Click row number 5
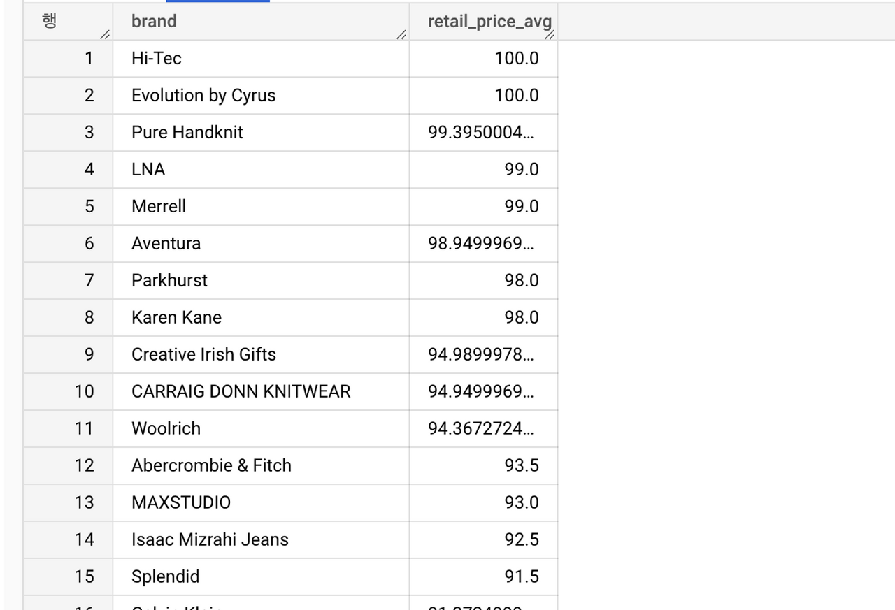 (x=68, y=207)
